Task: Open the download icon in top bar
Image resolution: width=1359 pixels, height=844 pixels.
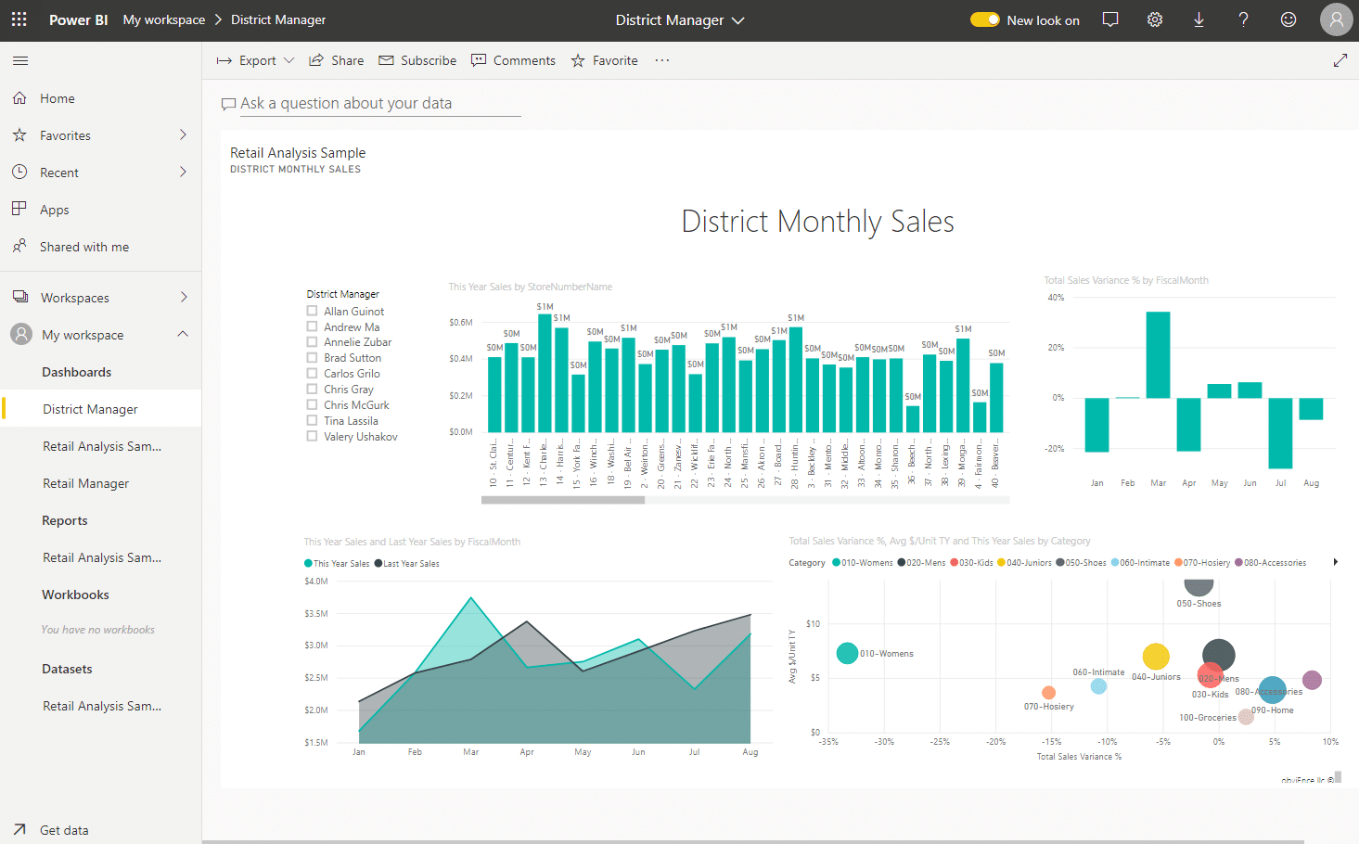Action: [1199, 19]
